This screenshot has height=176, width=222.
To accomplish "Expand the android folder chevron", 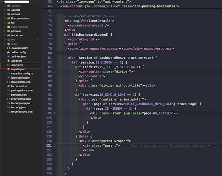I will pos(5,14).
